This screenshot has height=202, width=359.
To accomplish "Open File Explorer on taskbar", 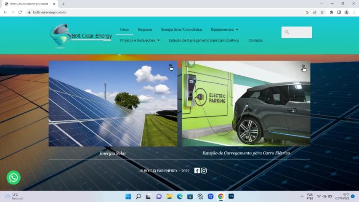I will pyautogui.click(x=170, y=197).
